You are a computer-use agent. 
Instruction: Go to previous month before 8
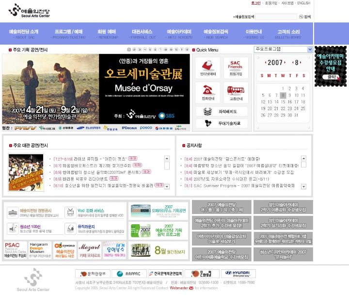click(293, 63)
